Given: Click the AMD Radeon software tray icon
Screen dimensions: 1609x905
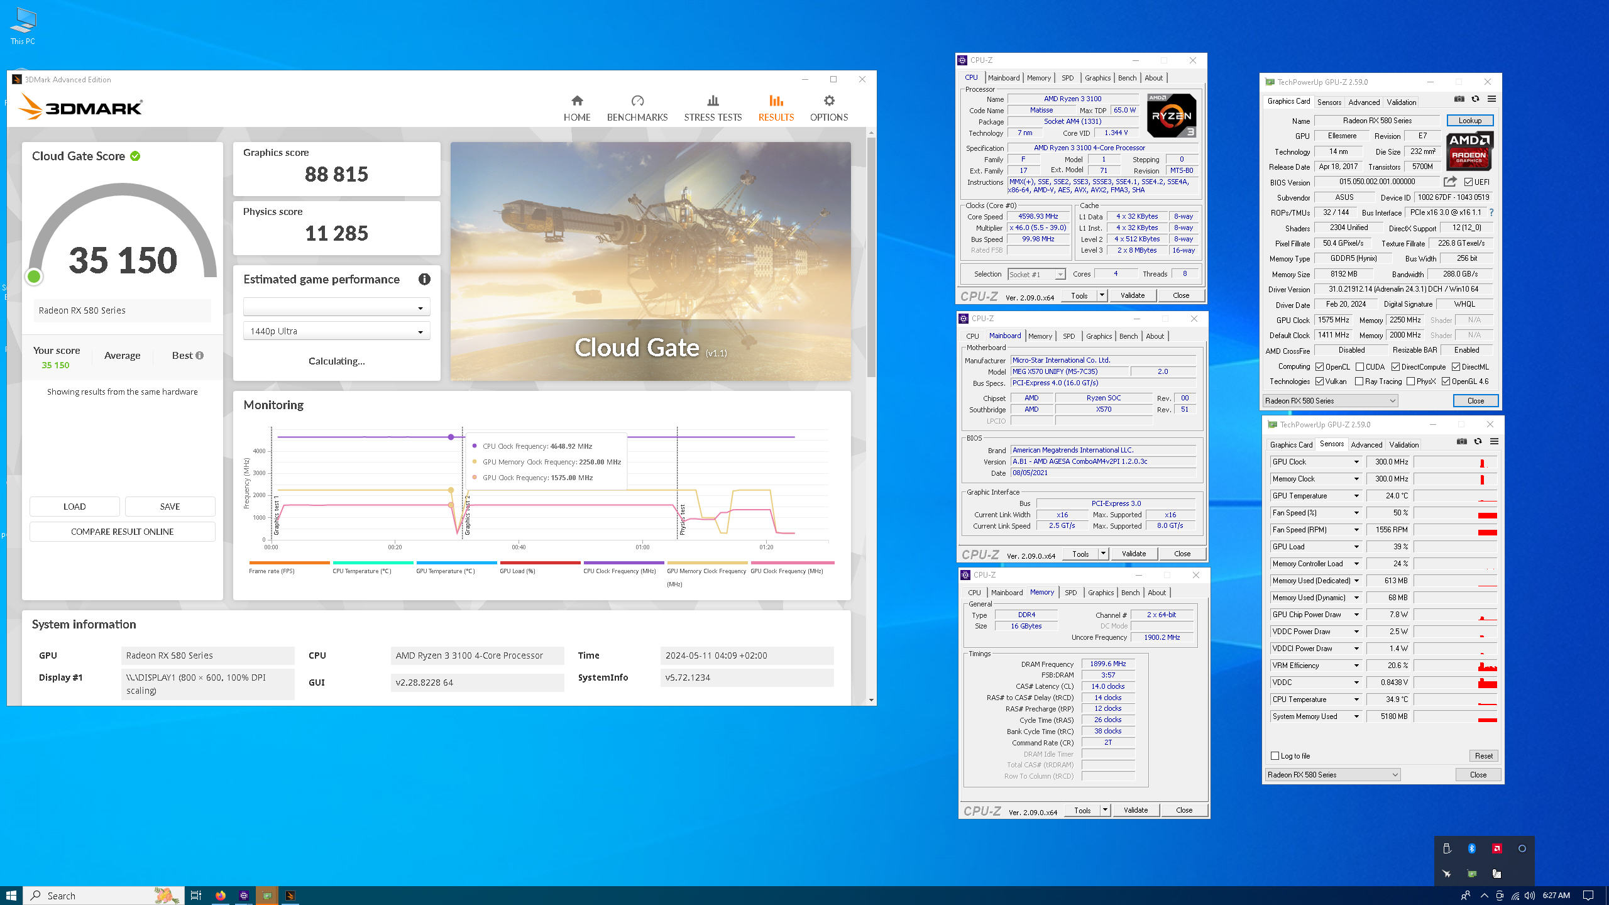Looking at the screenshot, I should [x=1496, y=848].
